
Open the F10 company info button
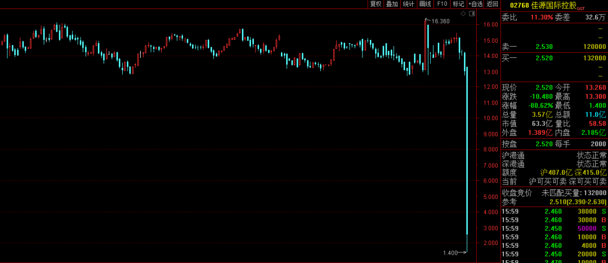442,4
